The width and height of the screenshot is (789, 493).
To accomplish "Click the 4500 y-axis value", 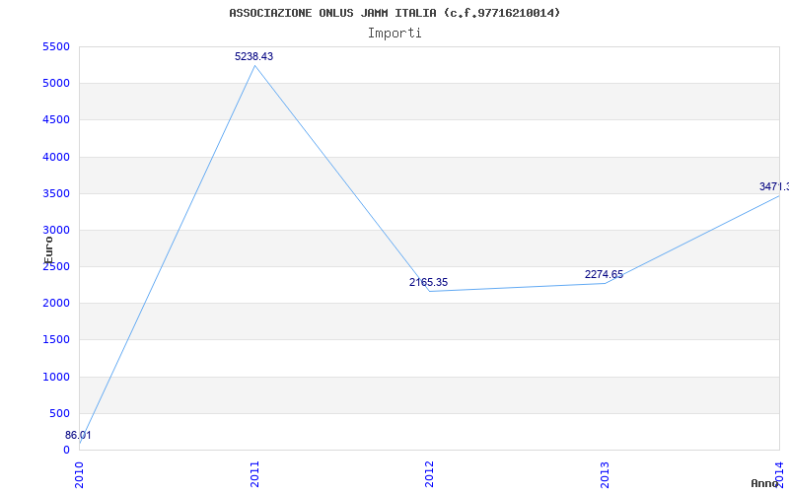I will (56, 119).
